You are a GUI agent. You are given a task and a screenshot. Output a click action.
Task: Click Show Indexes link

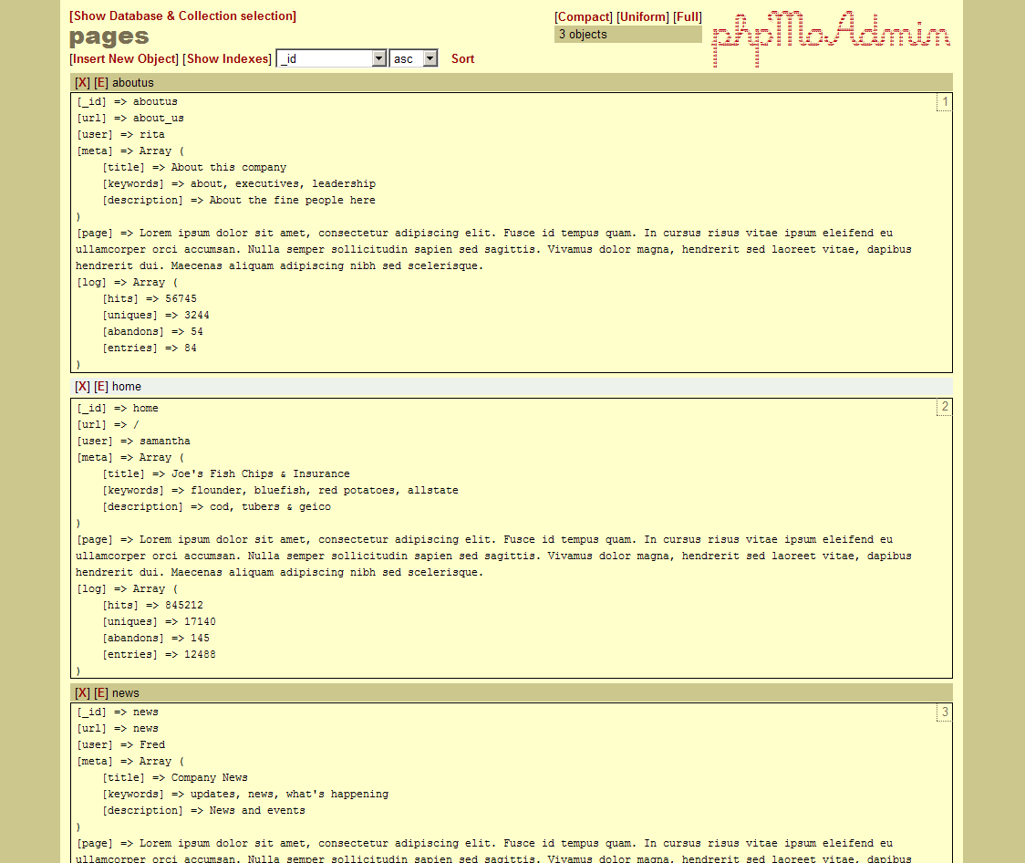[x=227, y=58]
